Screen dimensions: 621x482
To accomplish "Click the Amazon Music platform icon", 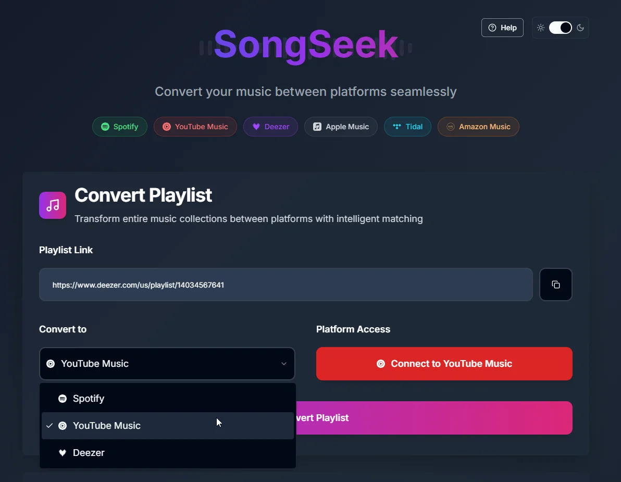I will coord(450,127).
